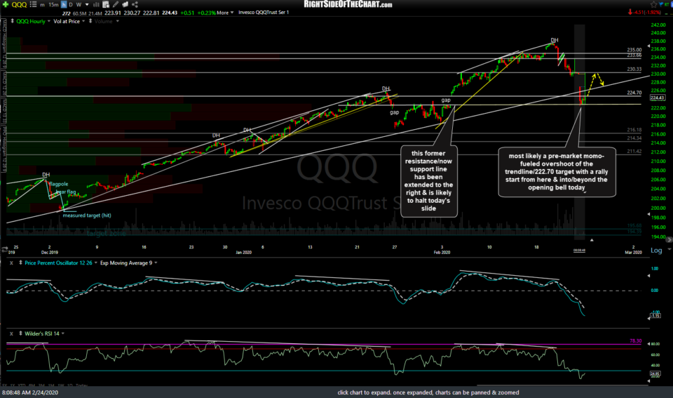Click the 211.42 price level label
Screen dimensions: 673x398
[634, 152]
